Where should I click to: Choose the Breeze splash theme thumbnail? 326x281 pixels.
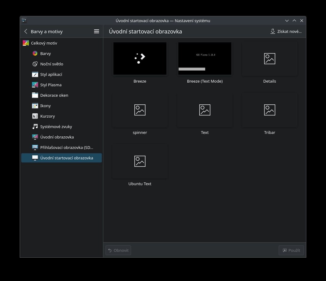click(x=140, y=59)
